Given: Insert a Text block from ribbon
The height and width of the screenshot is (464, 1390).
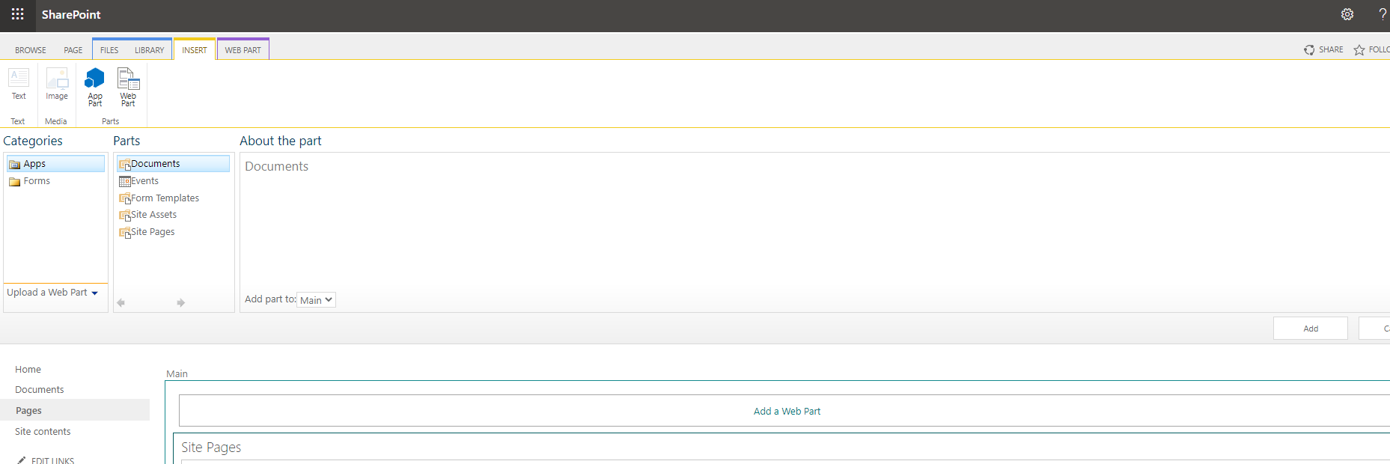Looking at the screenshot, I should [19, 84].
